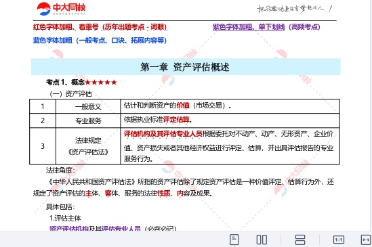Viewport: 372px width, 247px height.
Task: Click the 中大网校 logo in header
Action: coord(61,9)
